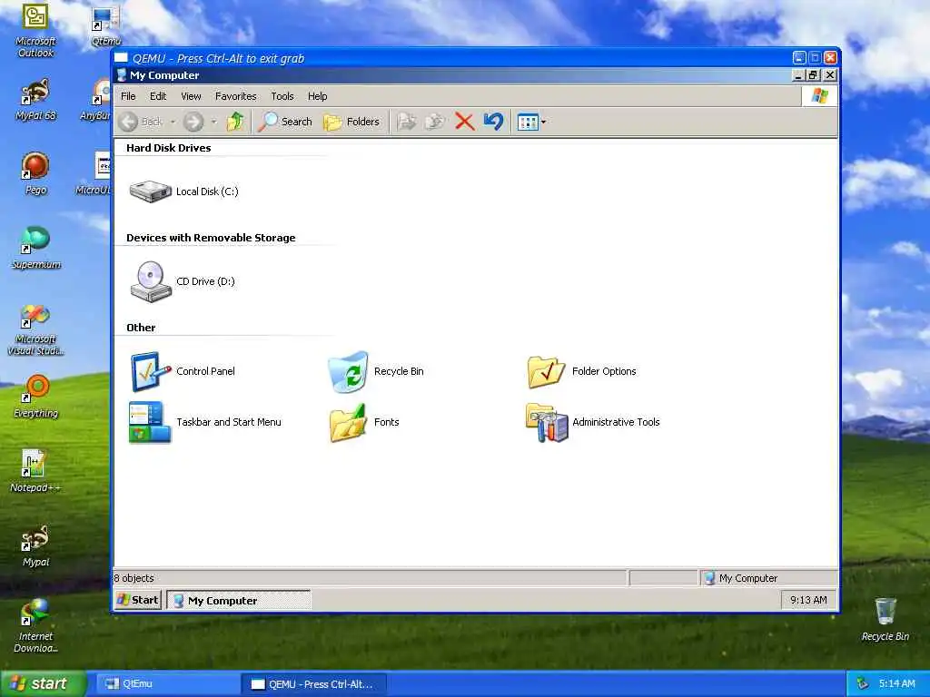The width and height of the screenshot is (930, 697).
Task: Click the Windows flag logo in toolbar
Action: 820,96
